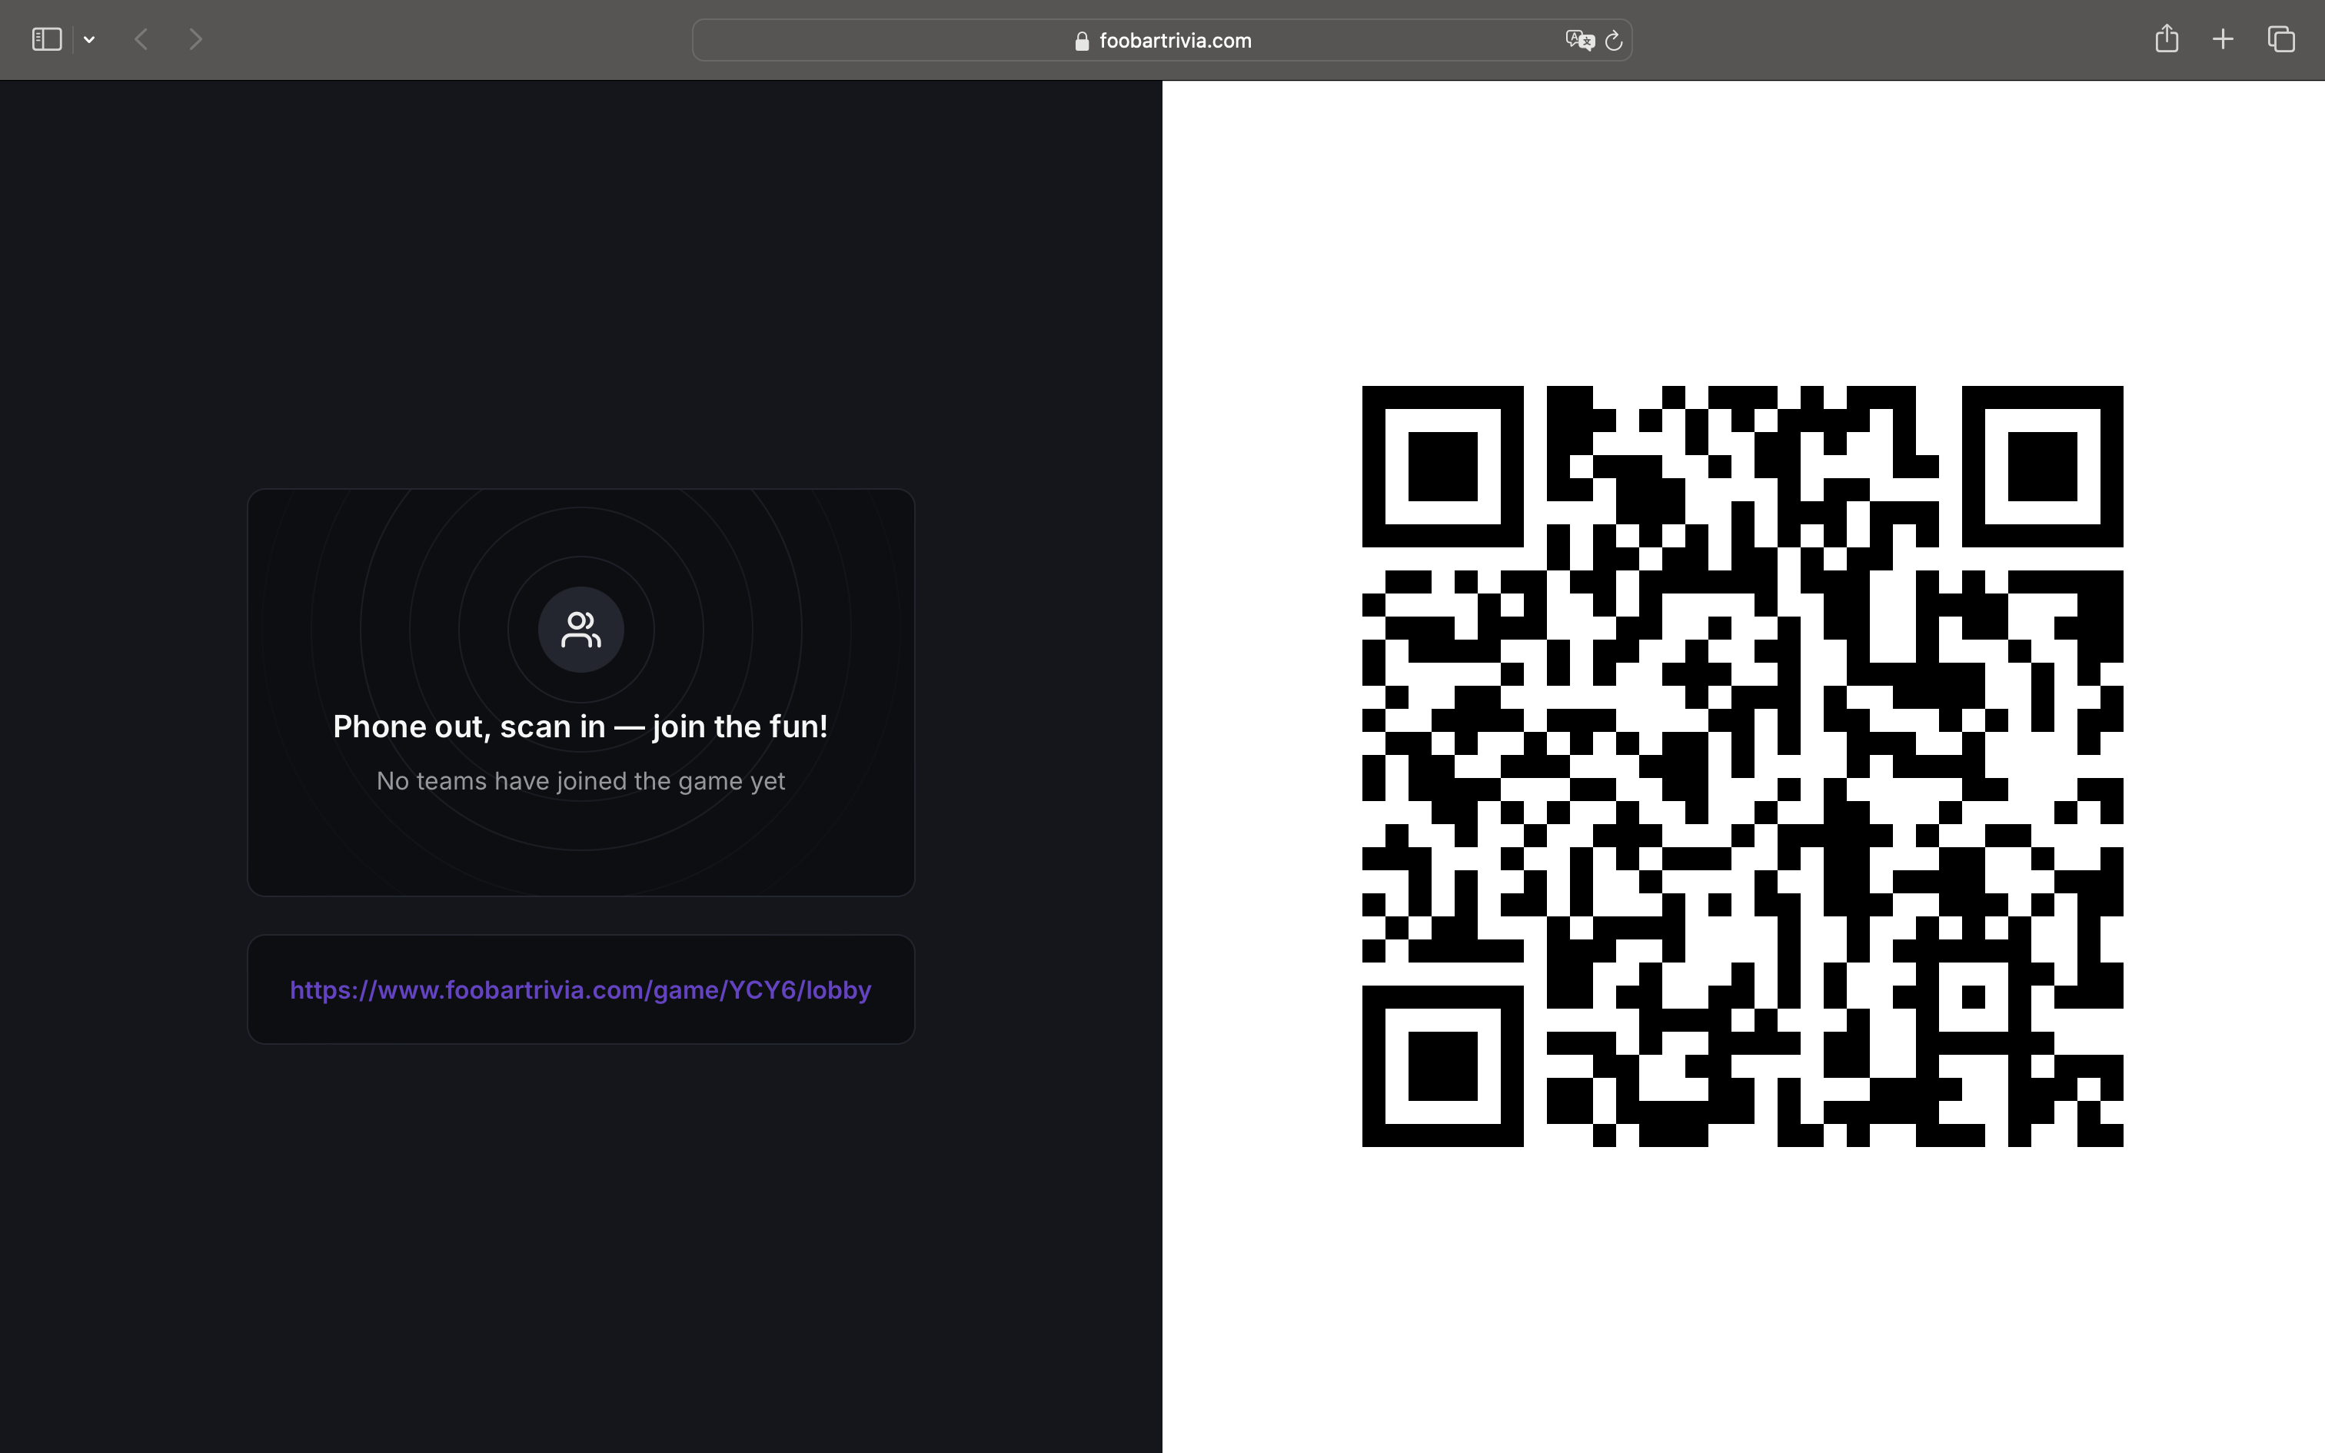2325x1453 pixels.
Task: Toggle the Safari sidebar icon
Action: [46, 39]
